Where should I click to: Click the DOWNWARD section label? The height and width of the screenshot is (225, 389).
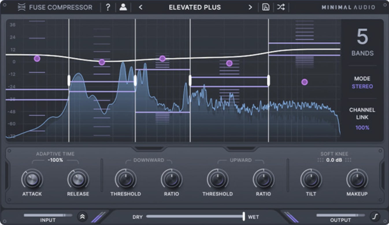(149, 160)
